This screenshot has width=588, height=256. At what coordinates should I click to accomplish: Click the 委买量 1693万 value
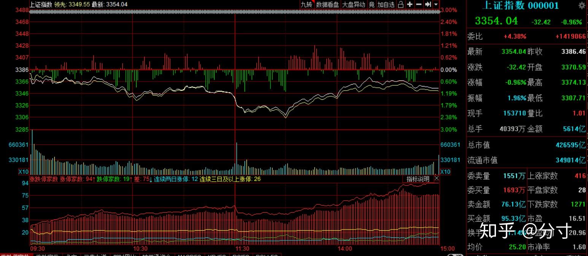click(x=514, y=190)
